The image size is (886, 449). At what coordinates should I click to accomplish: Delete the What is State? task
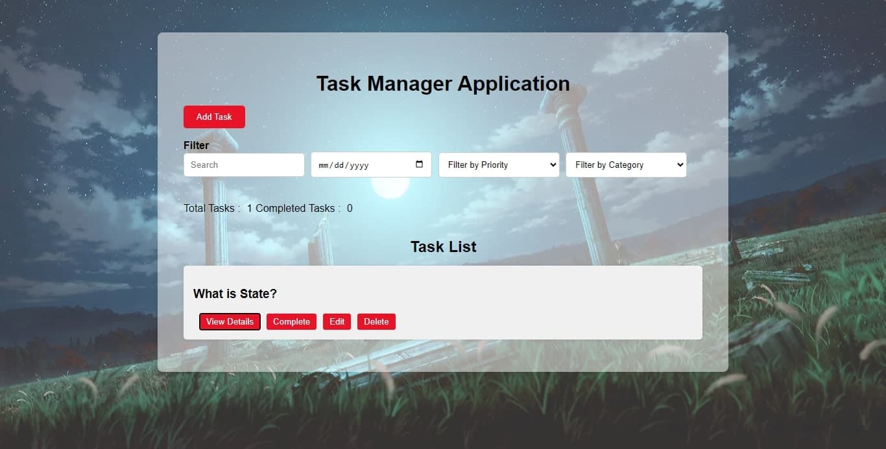point(376,321)
